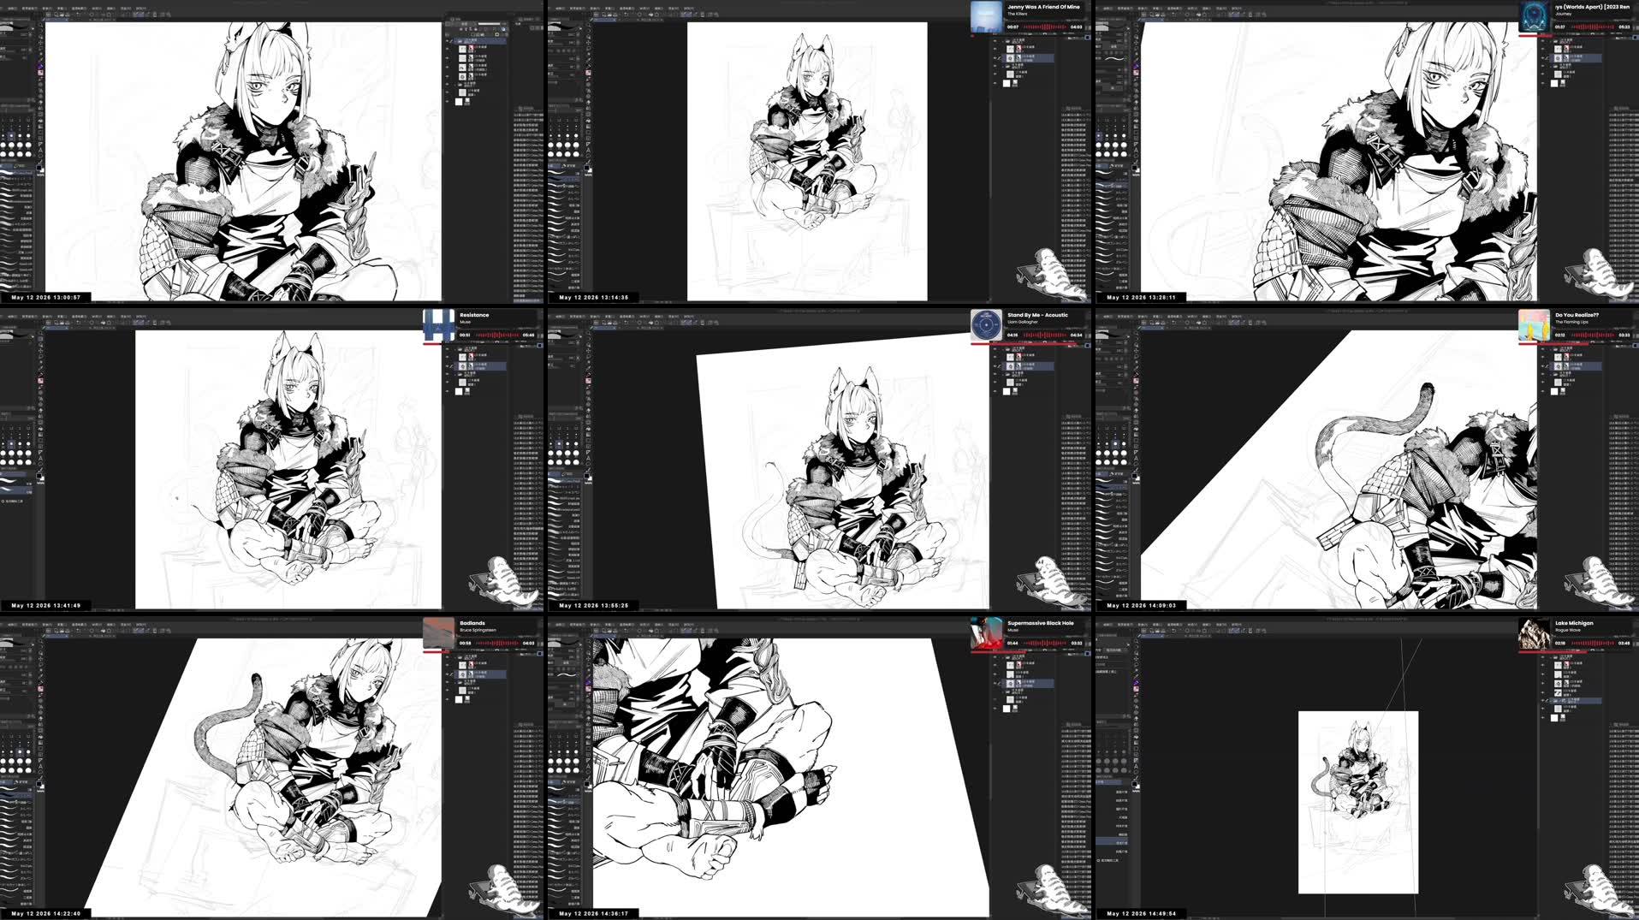
Task: Tick the checkbox below the sub tool list in 14:49:54 frame
Action: point(1098,860)
